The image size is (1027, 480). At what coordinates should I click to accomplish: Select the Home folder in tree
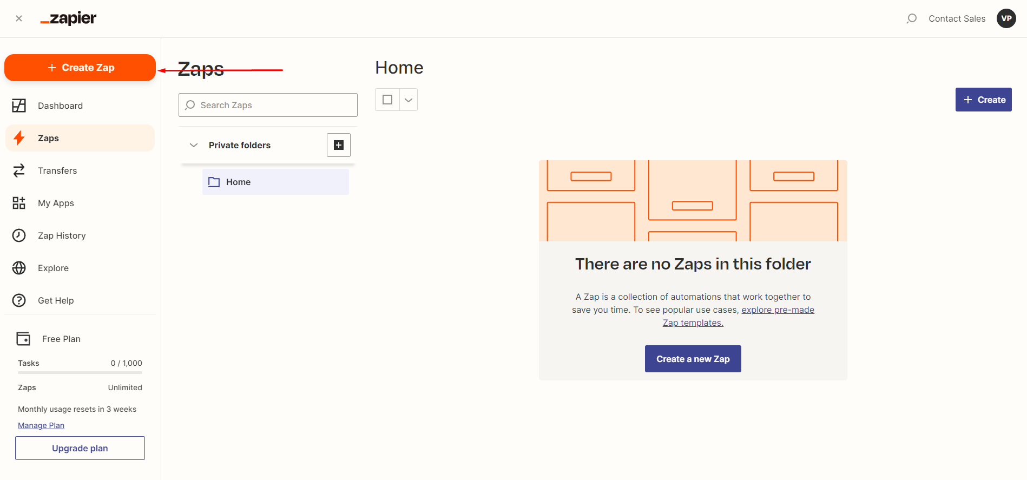click(x=275, y=182)
